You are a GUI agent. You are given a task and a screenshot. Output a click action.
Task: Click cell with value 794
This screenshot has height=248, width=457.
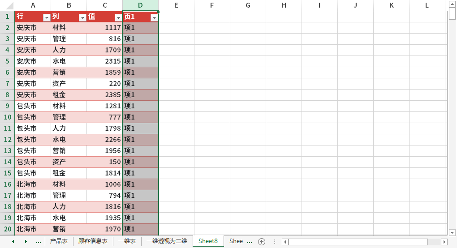(105, 195)
